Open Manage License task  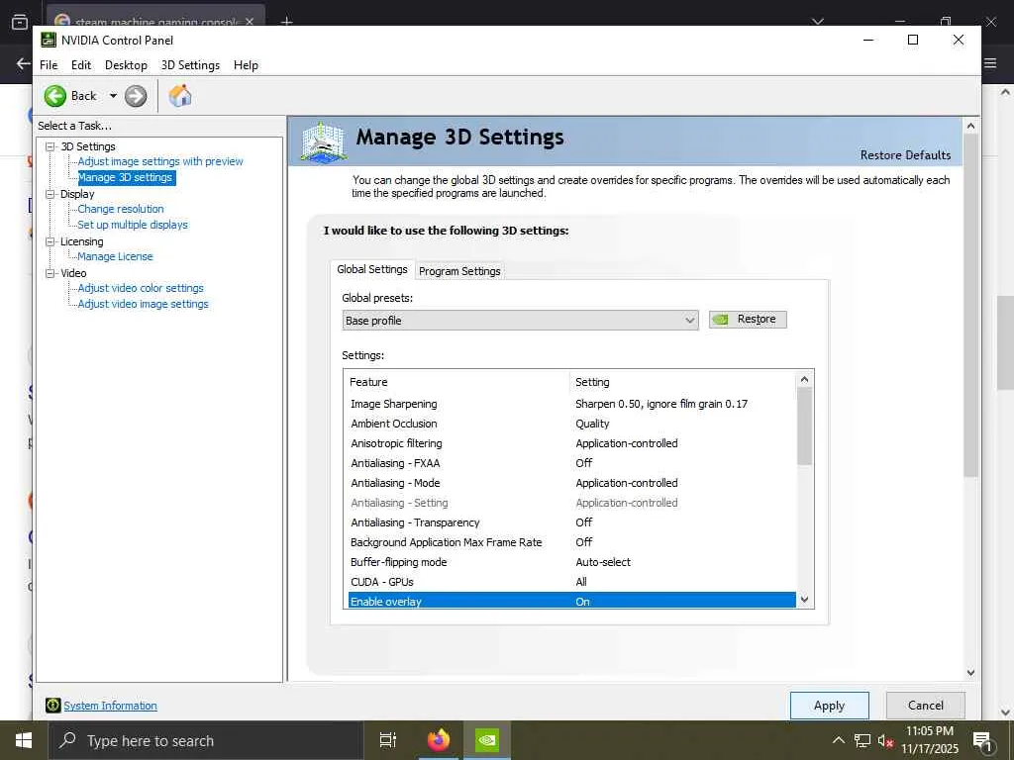tap(115, 256)
